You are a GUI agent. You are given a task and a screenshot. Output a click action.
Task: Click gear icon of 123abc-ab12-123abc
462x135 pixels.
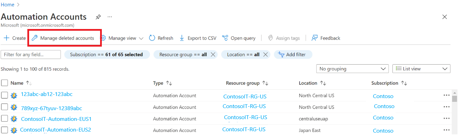coord(14,96)
